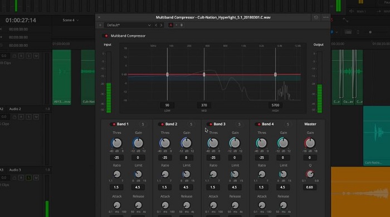
Task: Select the orange audio clip on timeline
Action: pyautogui.click(x=360, y=191)
